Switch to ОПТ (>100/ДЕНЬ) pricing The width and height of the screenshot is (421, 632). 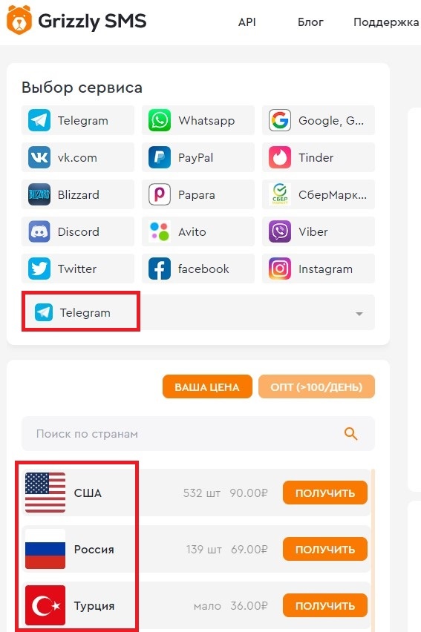(316, 387)
